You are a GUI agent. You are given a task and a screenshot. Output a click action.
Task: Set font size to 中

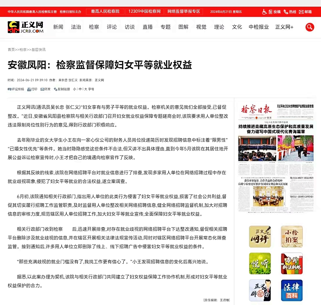[x=80, y=89]
